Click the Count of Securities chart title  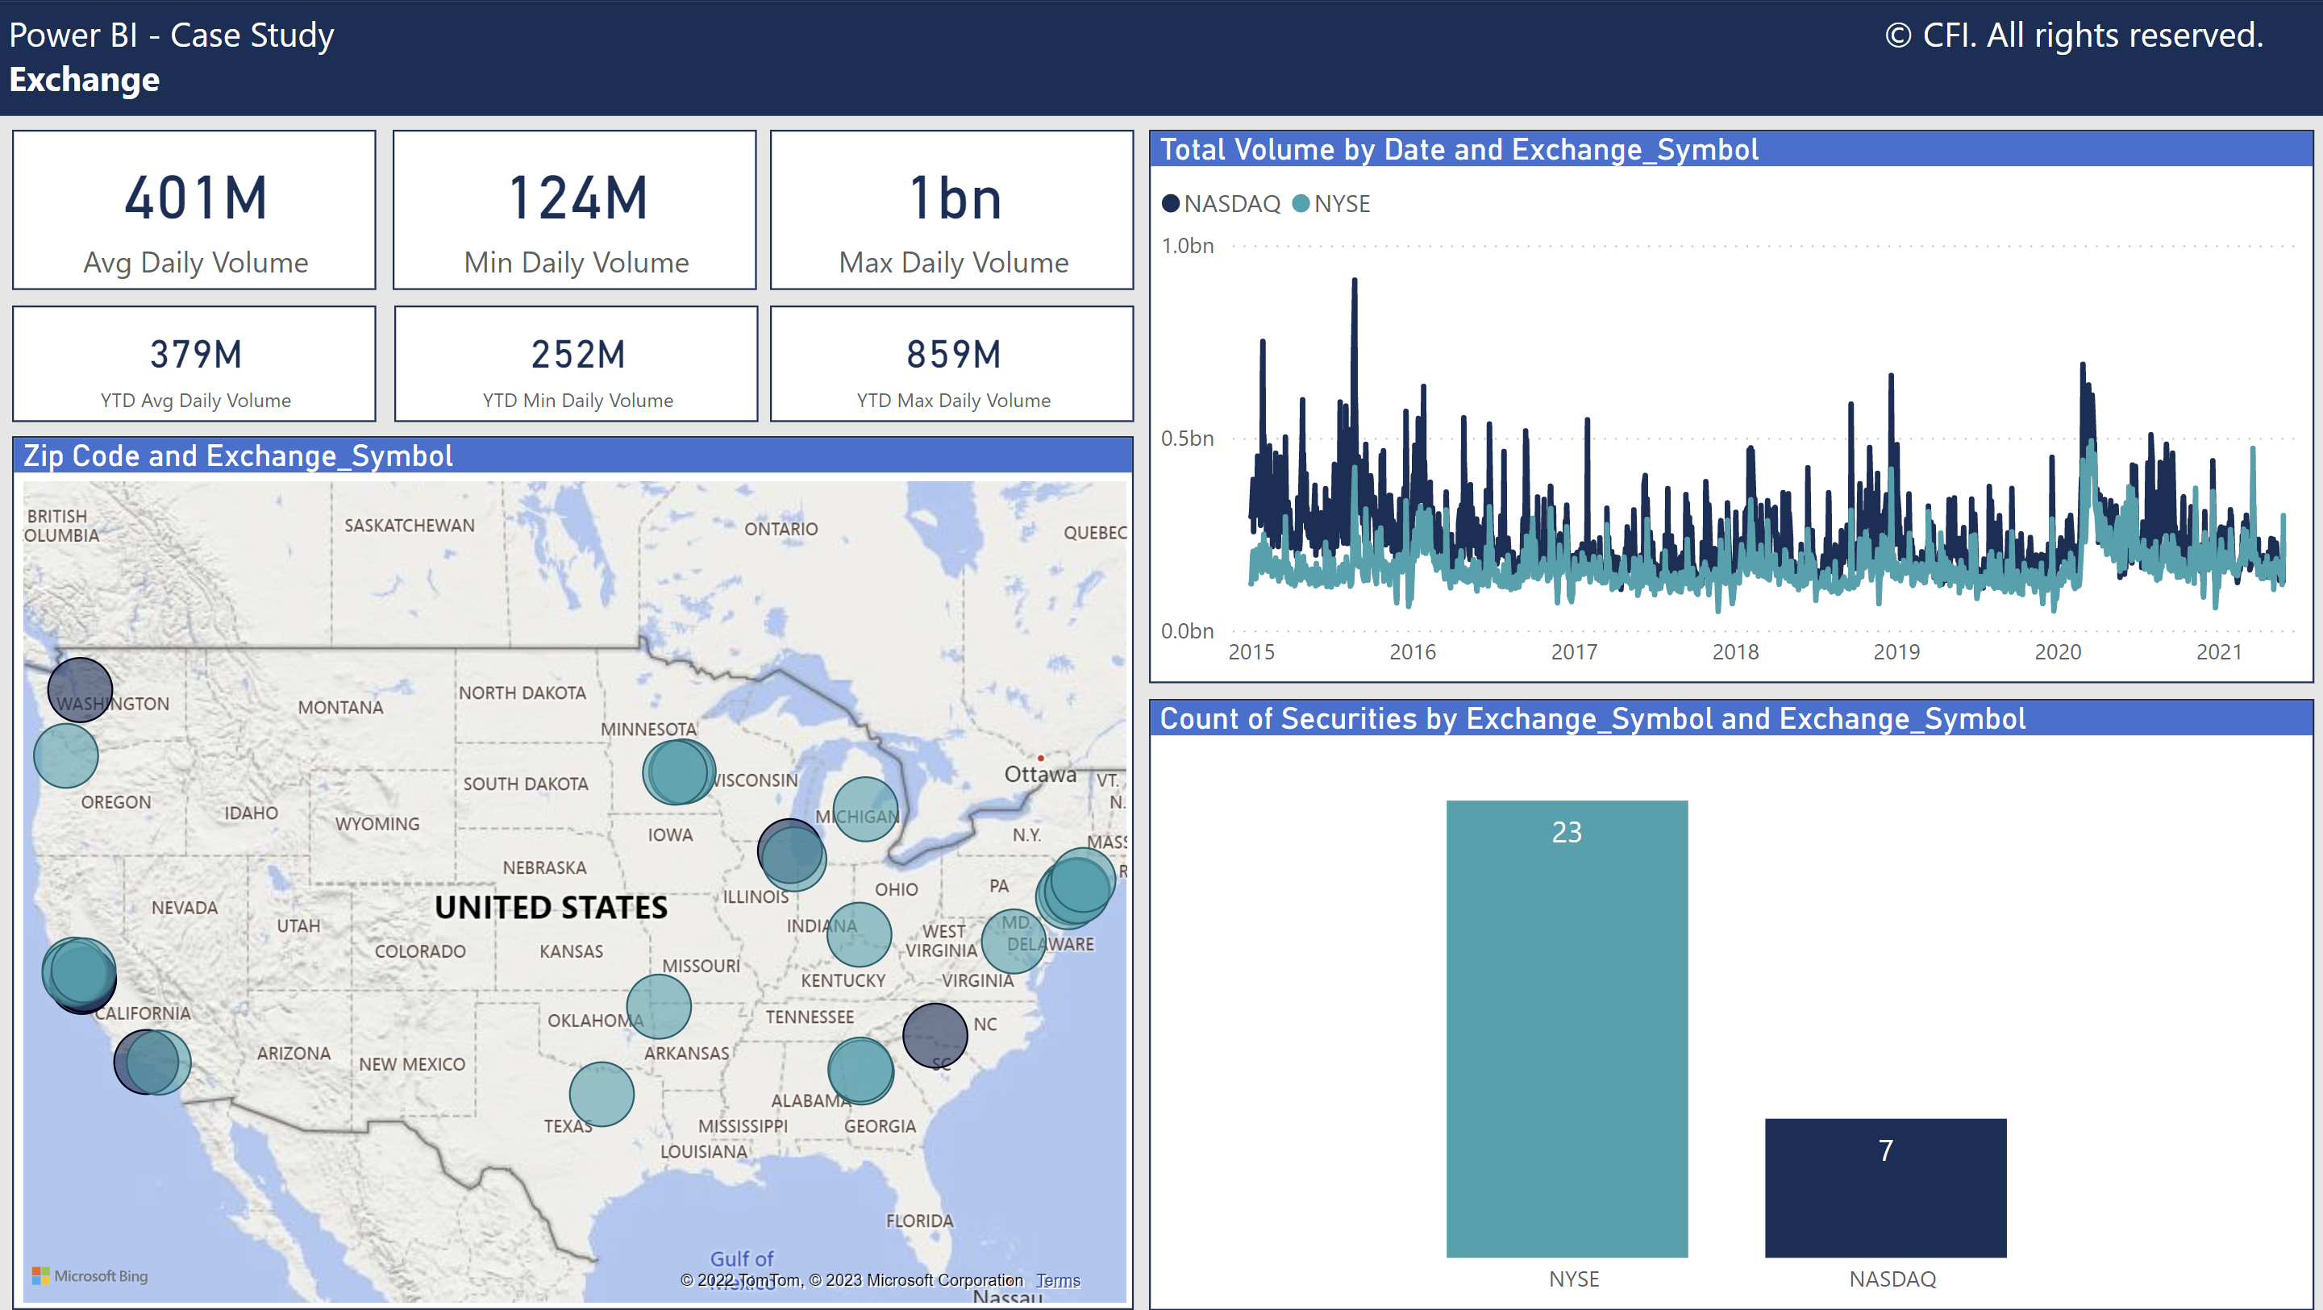click(x=1592, y=718)
